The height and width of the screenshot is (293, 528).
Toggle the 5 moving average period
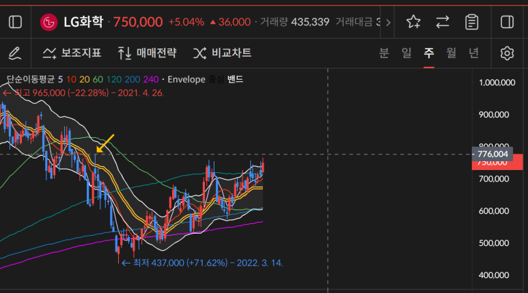60,79
